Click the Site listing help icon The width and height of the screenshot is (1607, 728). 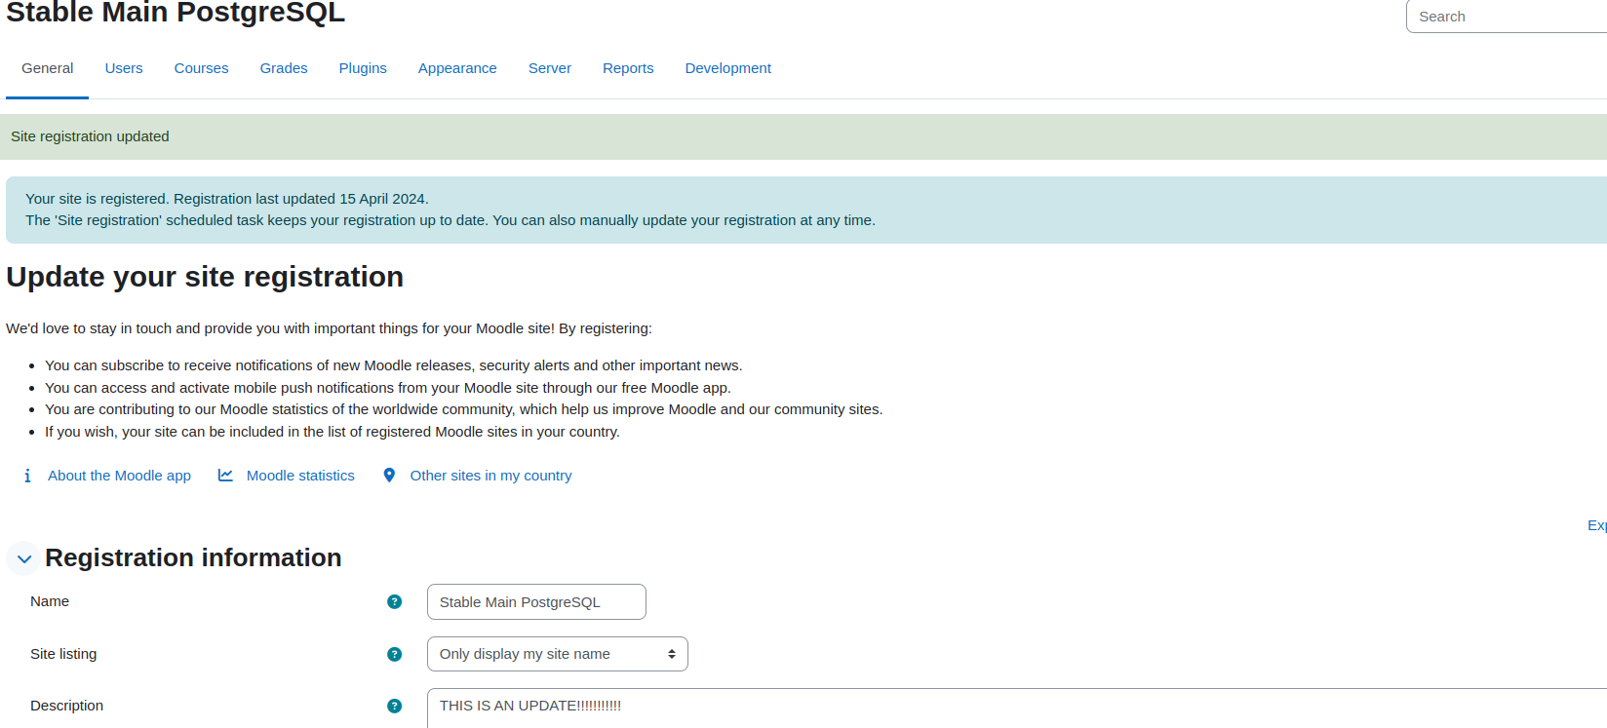[394, 654]
